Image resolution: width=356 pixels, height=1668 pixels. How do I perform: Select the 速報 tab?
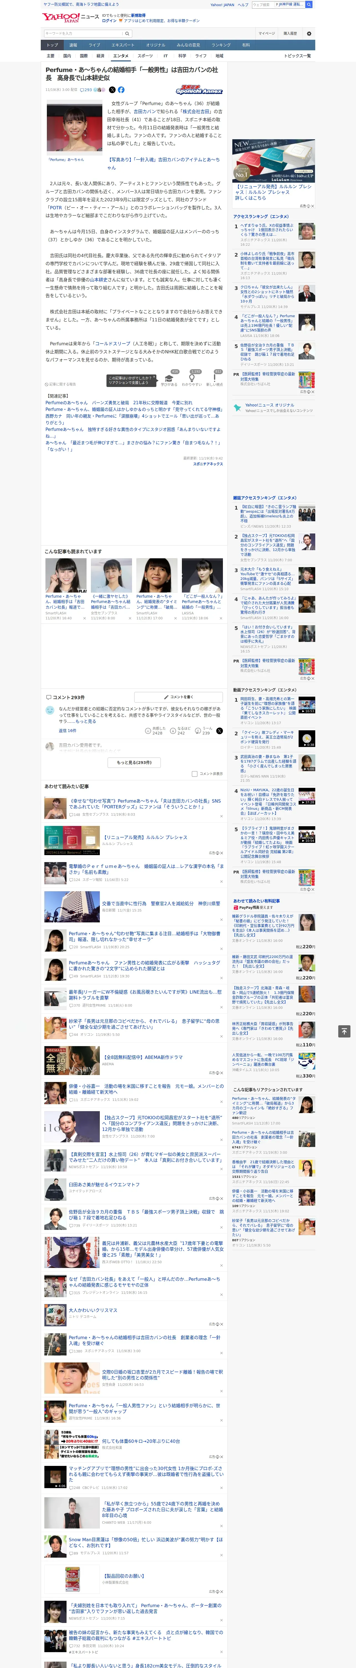pyautogui.click(x=73, y=45)
